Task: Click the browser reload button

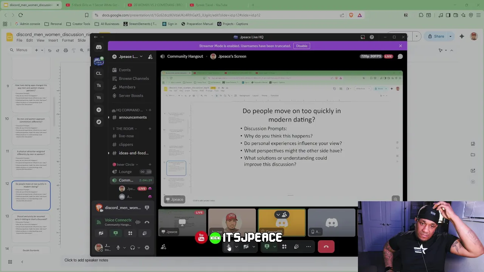Action: [20, 15]
